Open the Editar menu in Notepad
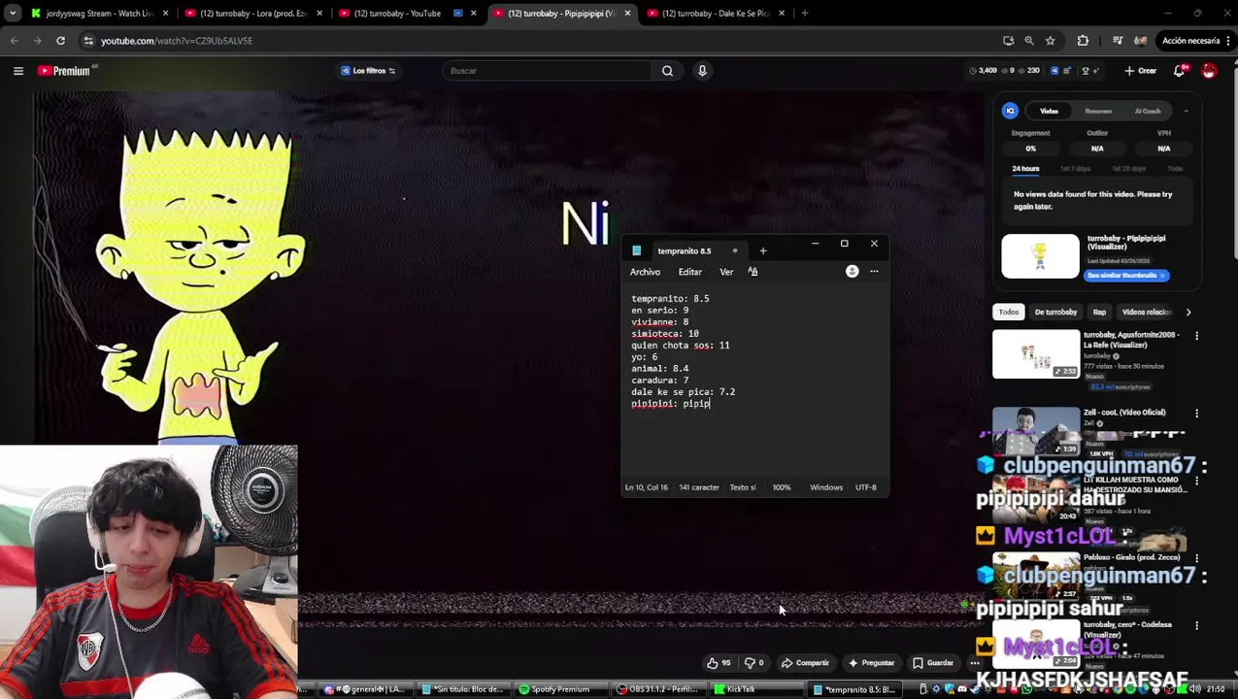This screenshot has width=1238, height=699. (x=690, y=272)
